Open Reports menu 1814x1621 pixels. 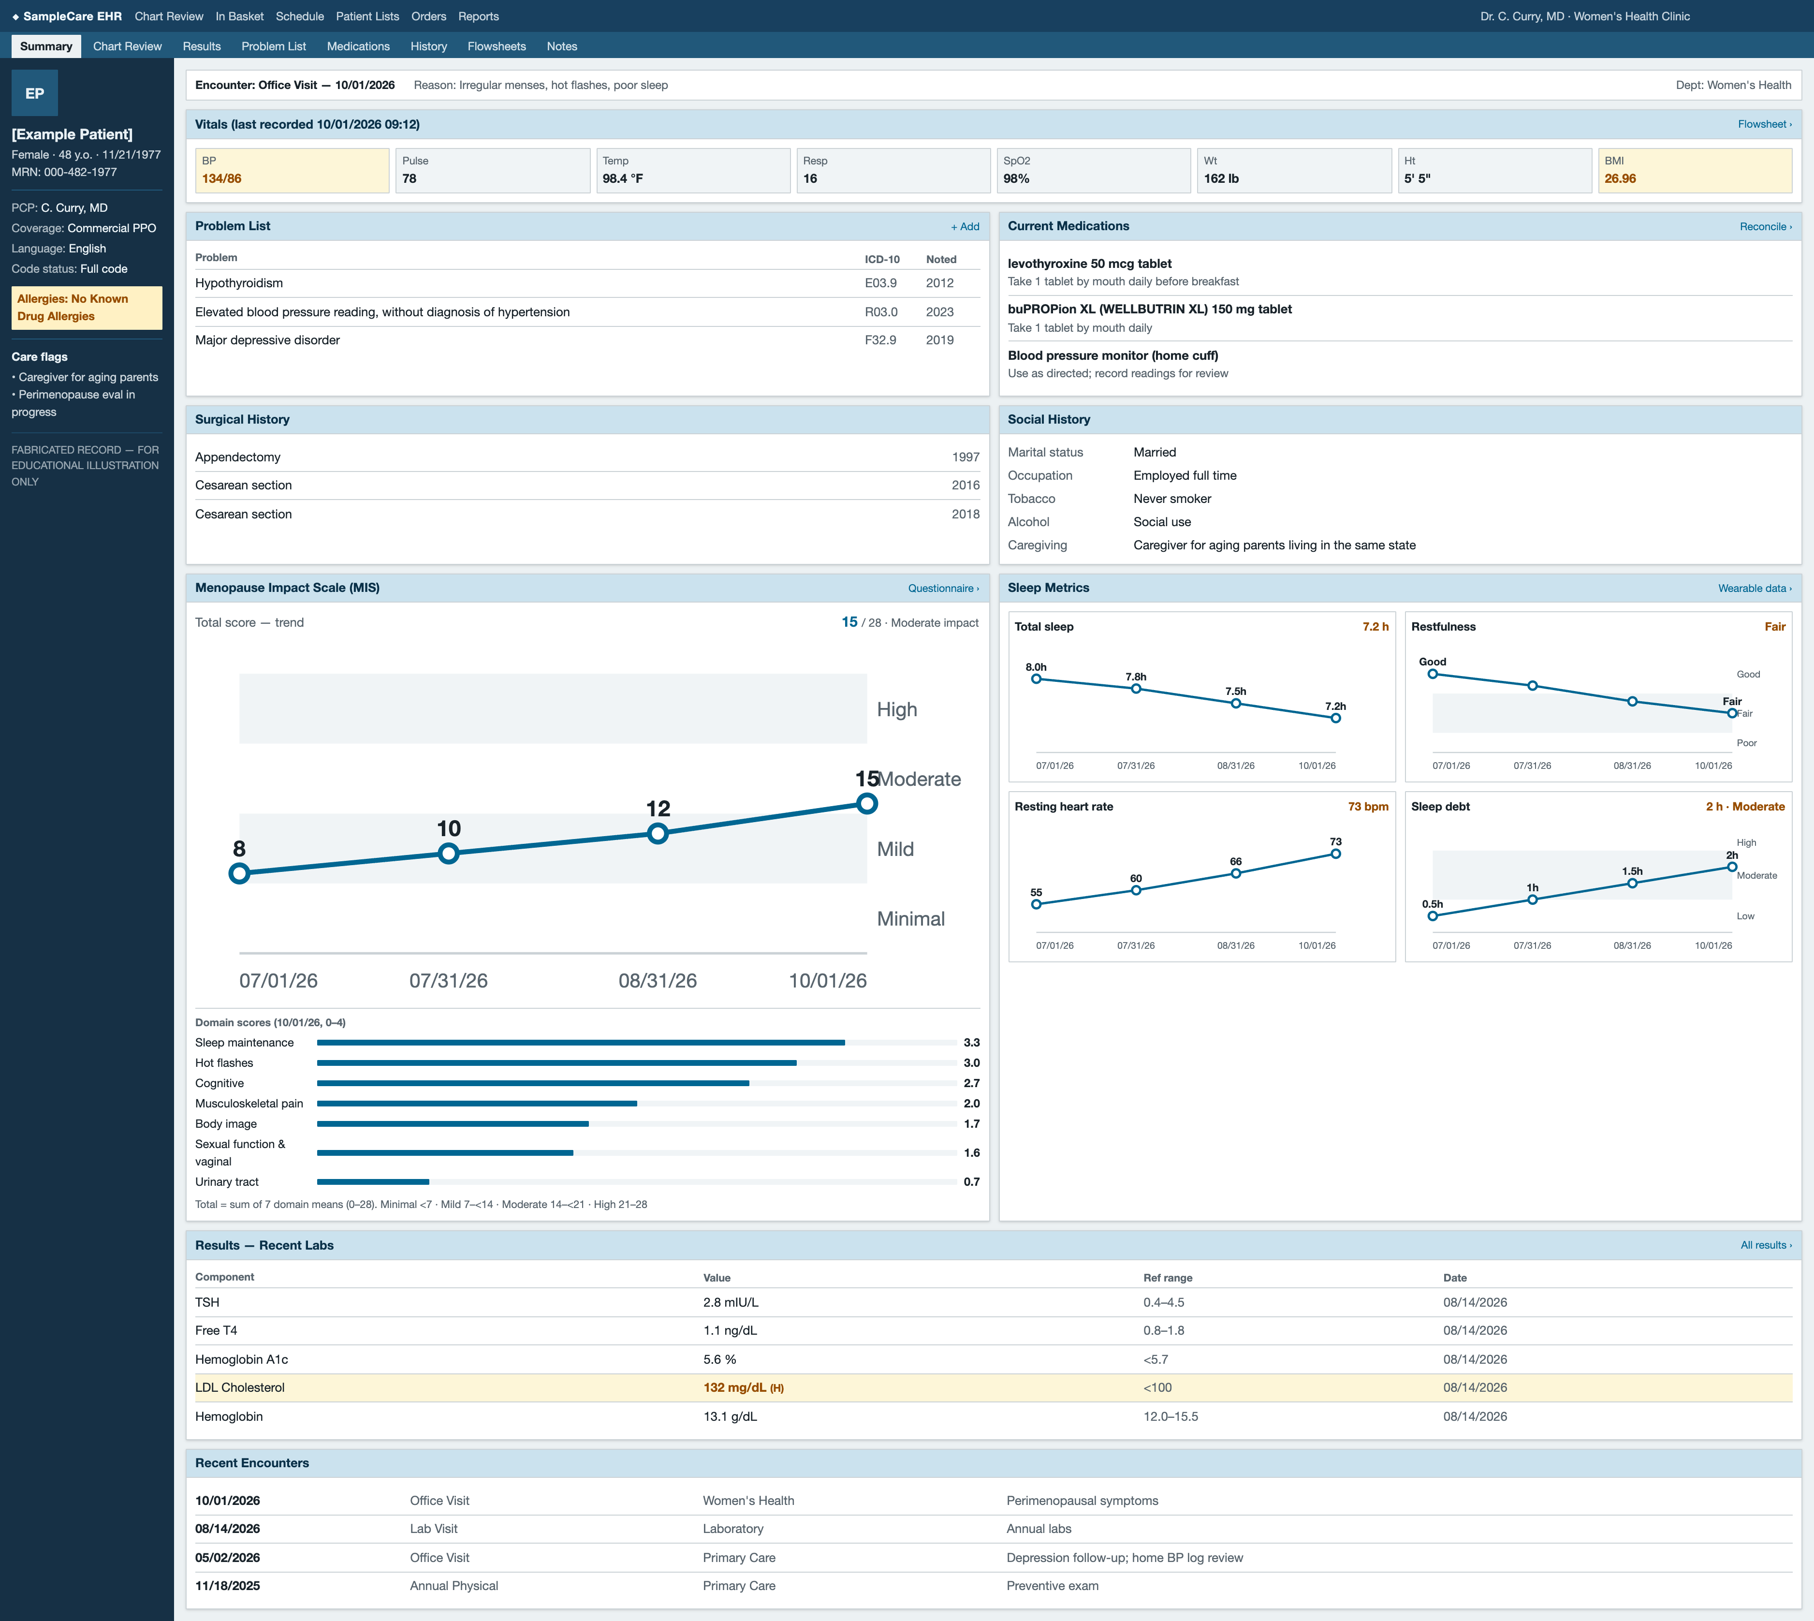(x=478, y=16)
